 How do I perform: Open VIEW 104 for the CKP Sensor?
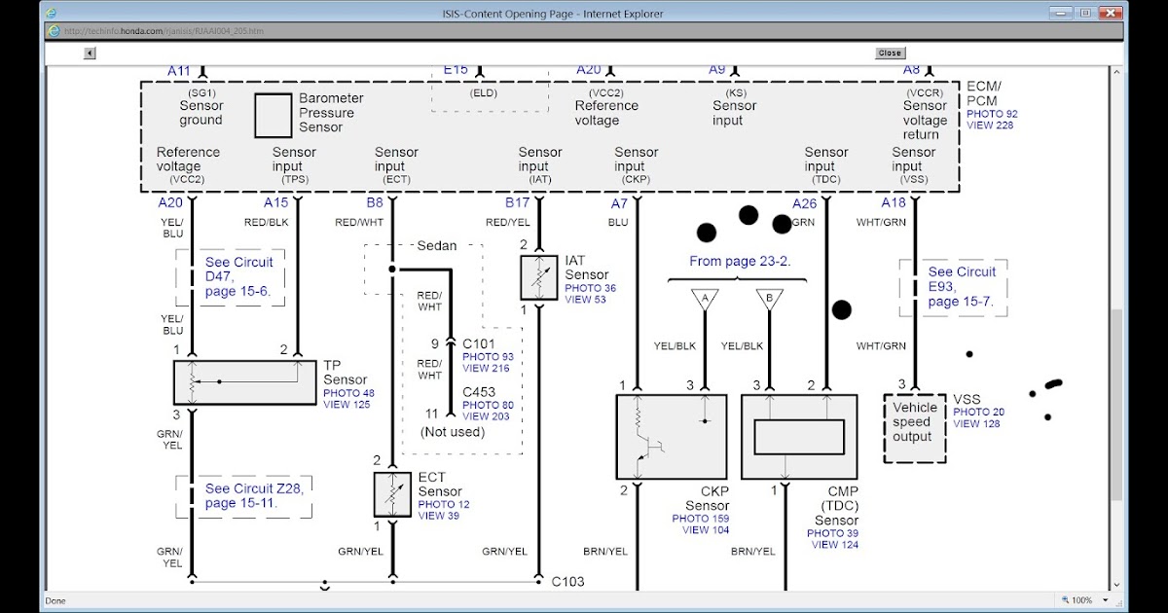tap(706, 530)
